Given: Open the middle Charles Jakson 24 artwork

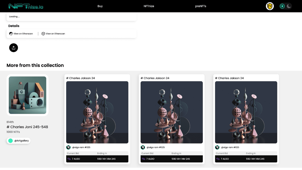Looking at the screenshot, I should coord(172,112).
